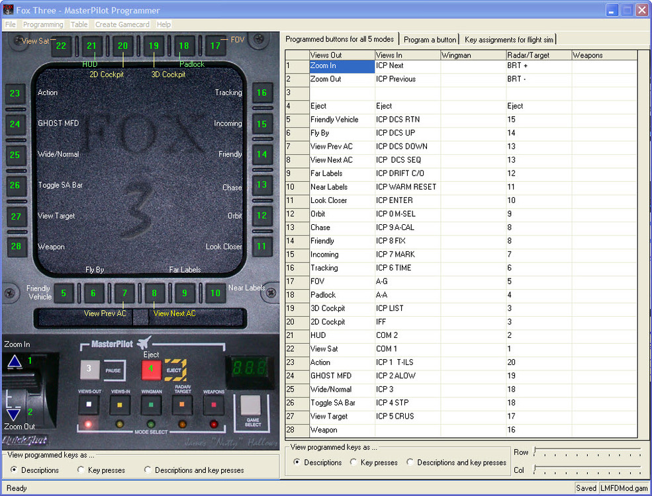
Task: Click the Weapons column header
Action: pos(604,55)
